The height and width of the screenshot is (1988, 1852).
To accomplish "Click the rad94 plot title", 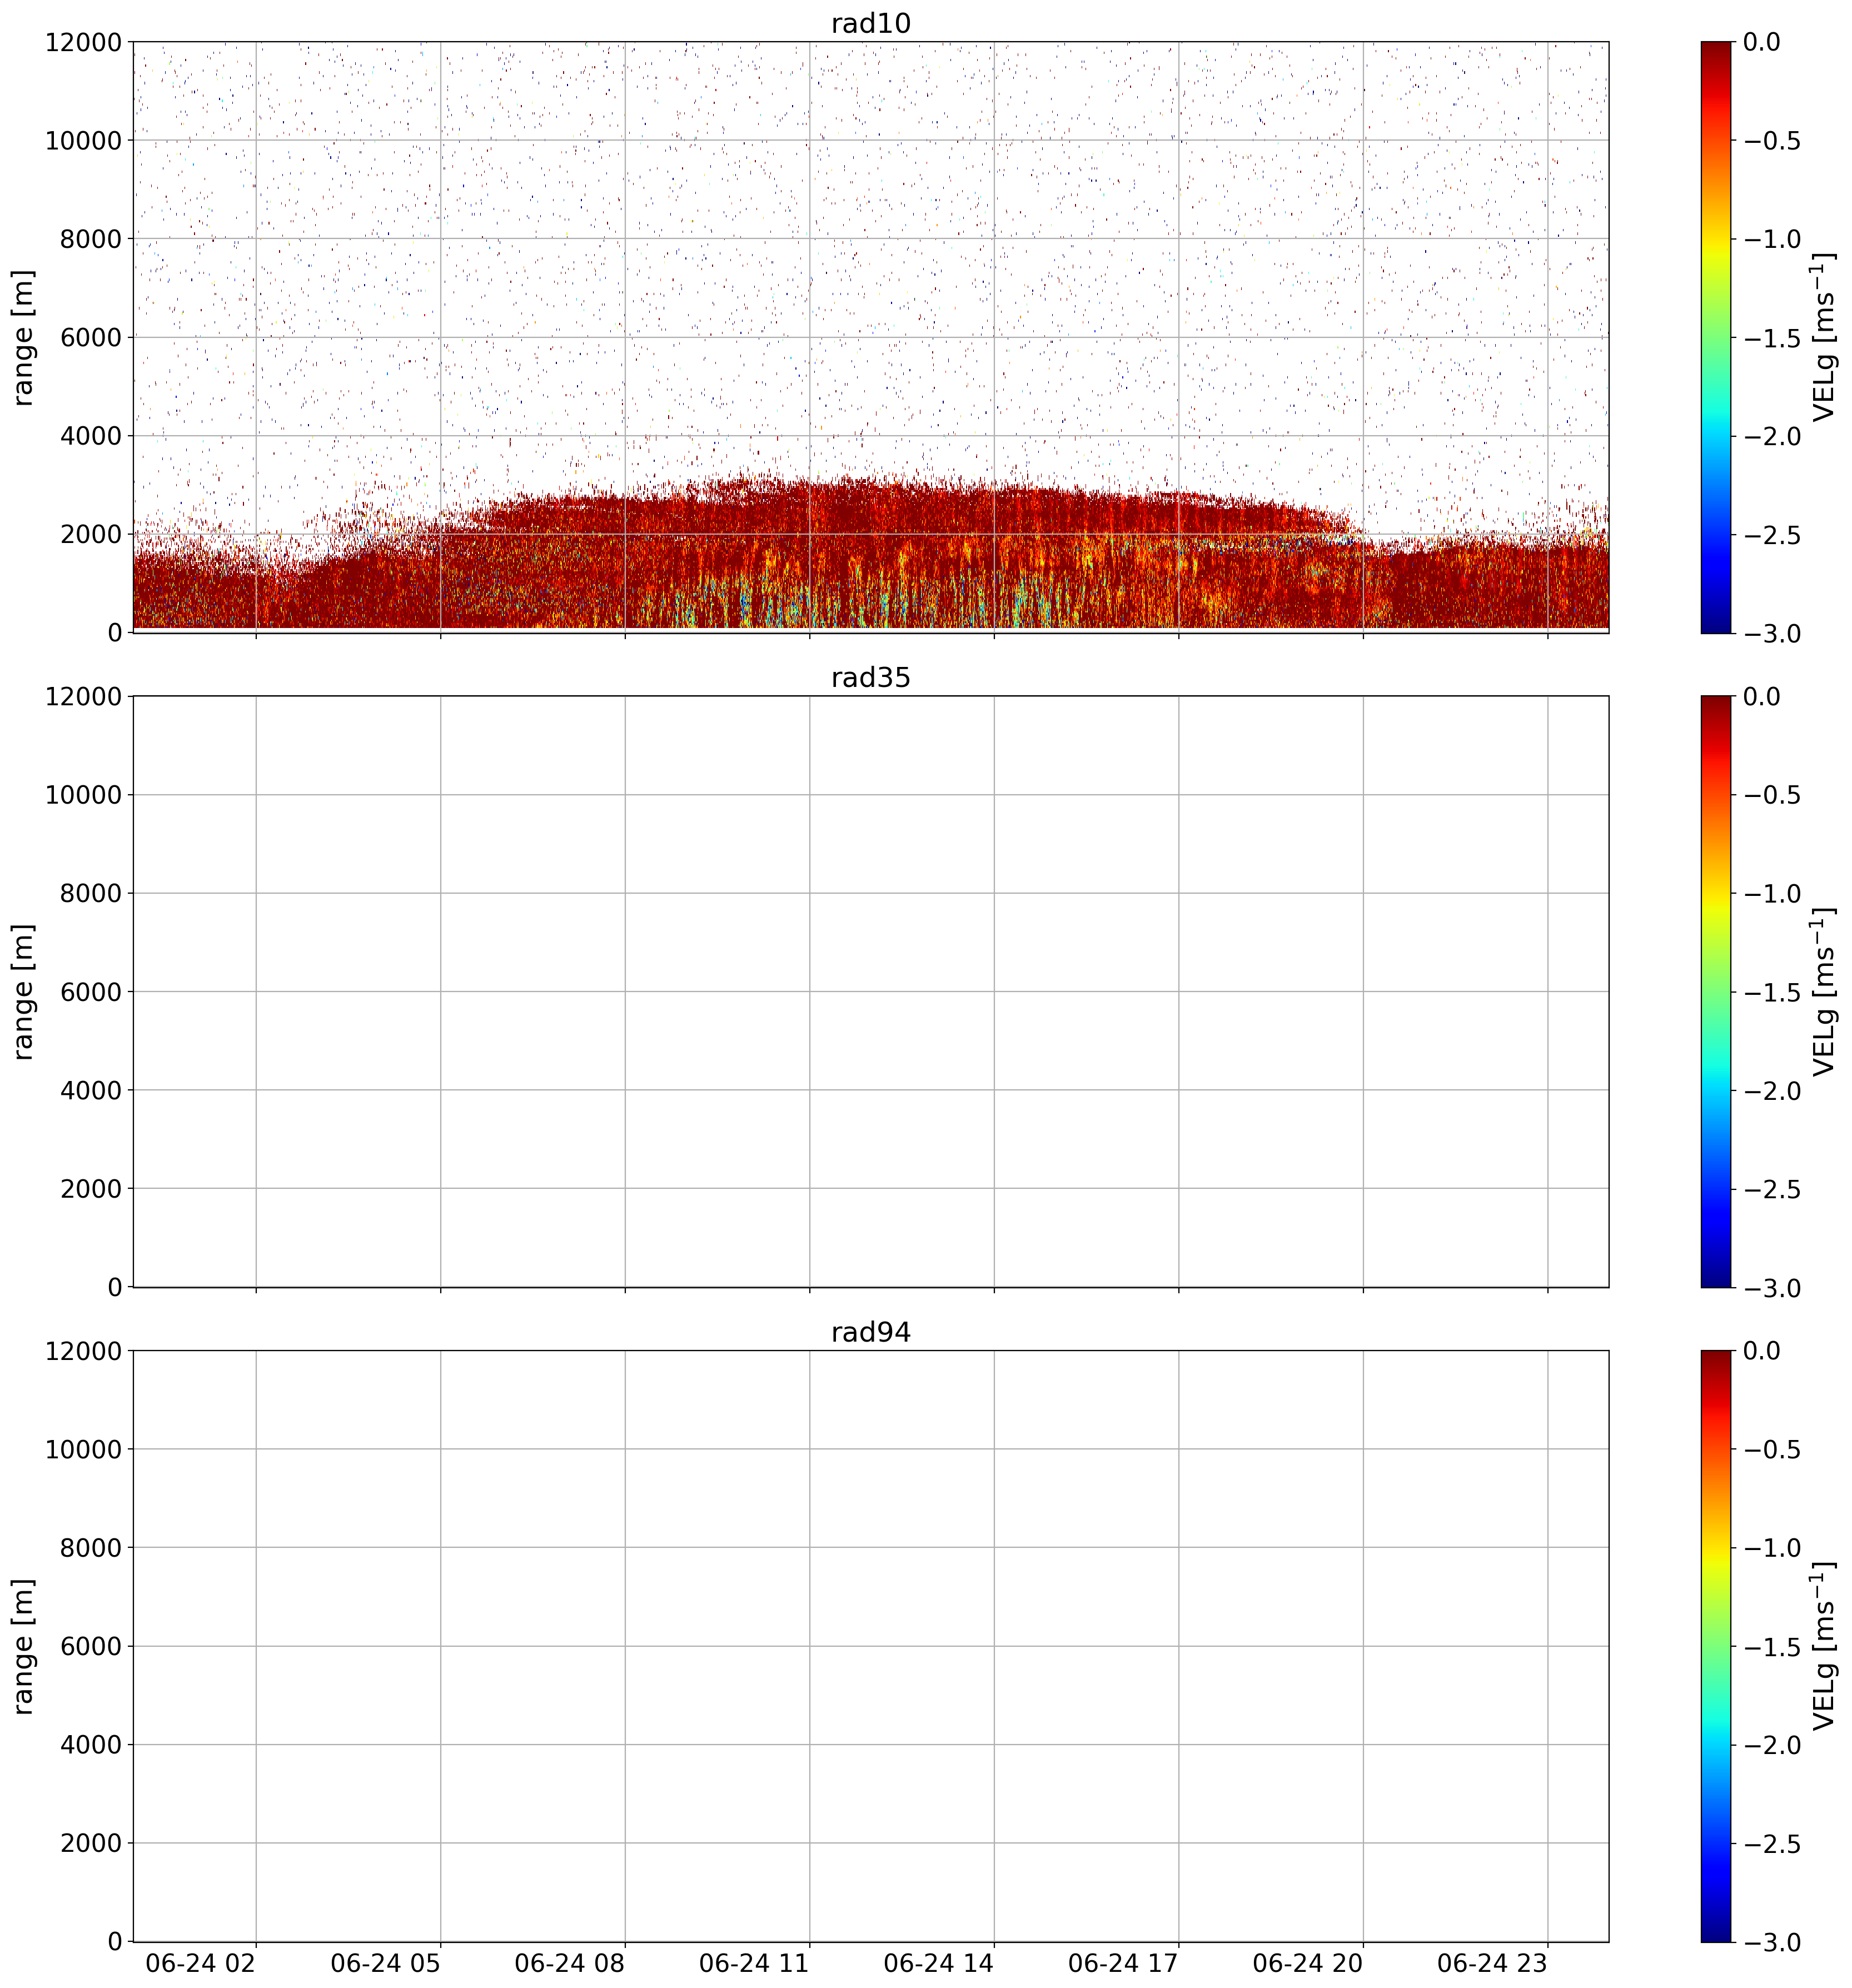I will 870,1332.
